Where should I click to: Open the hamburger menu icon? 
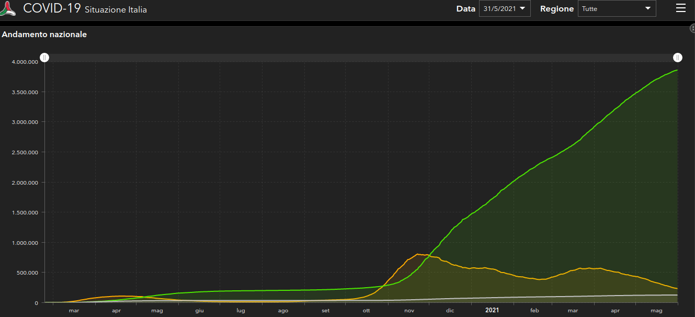pos(680,8)
